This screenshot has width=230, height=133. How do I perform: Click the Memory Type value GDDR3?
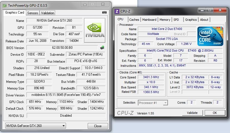[39, 81]
